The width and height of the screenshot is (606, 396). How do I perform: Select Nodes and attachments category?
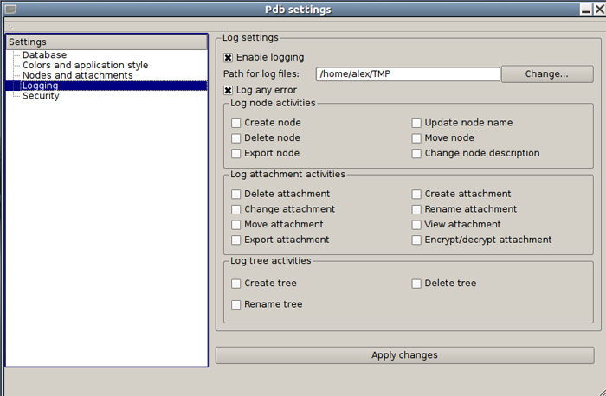pyautogui.click(x=77, y=76)
